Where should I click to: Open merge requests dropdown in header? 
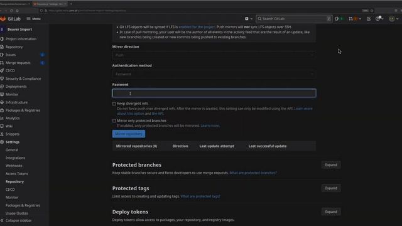[x=354, y=19]
